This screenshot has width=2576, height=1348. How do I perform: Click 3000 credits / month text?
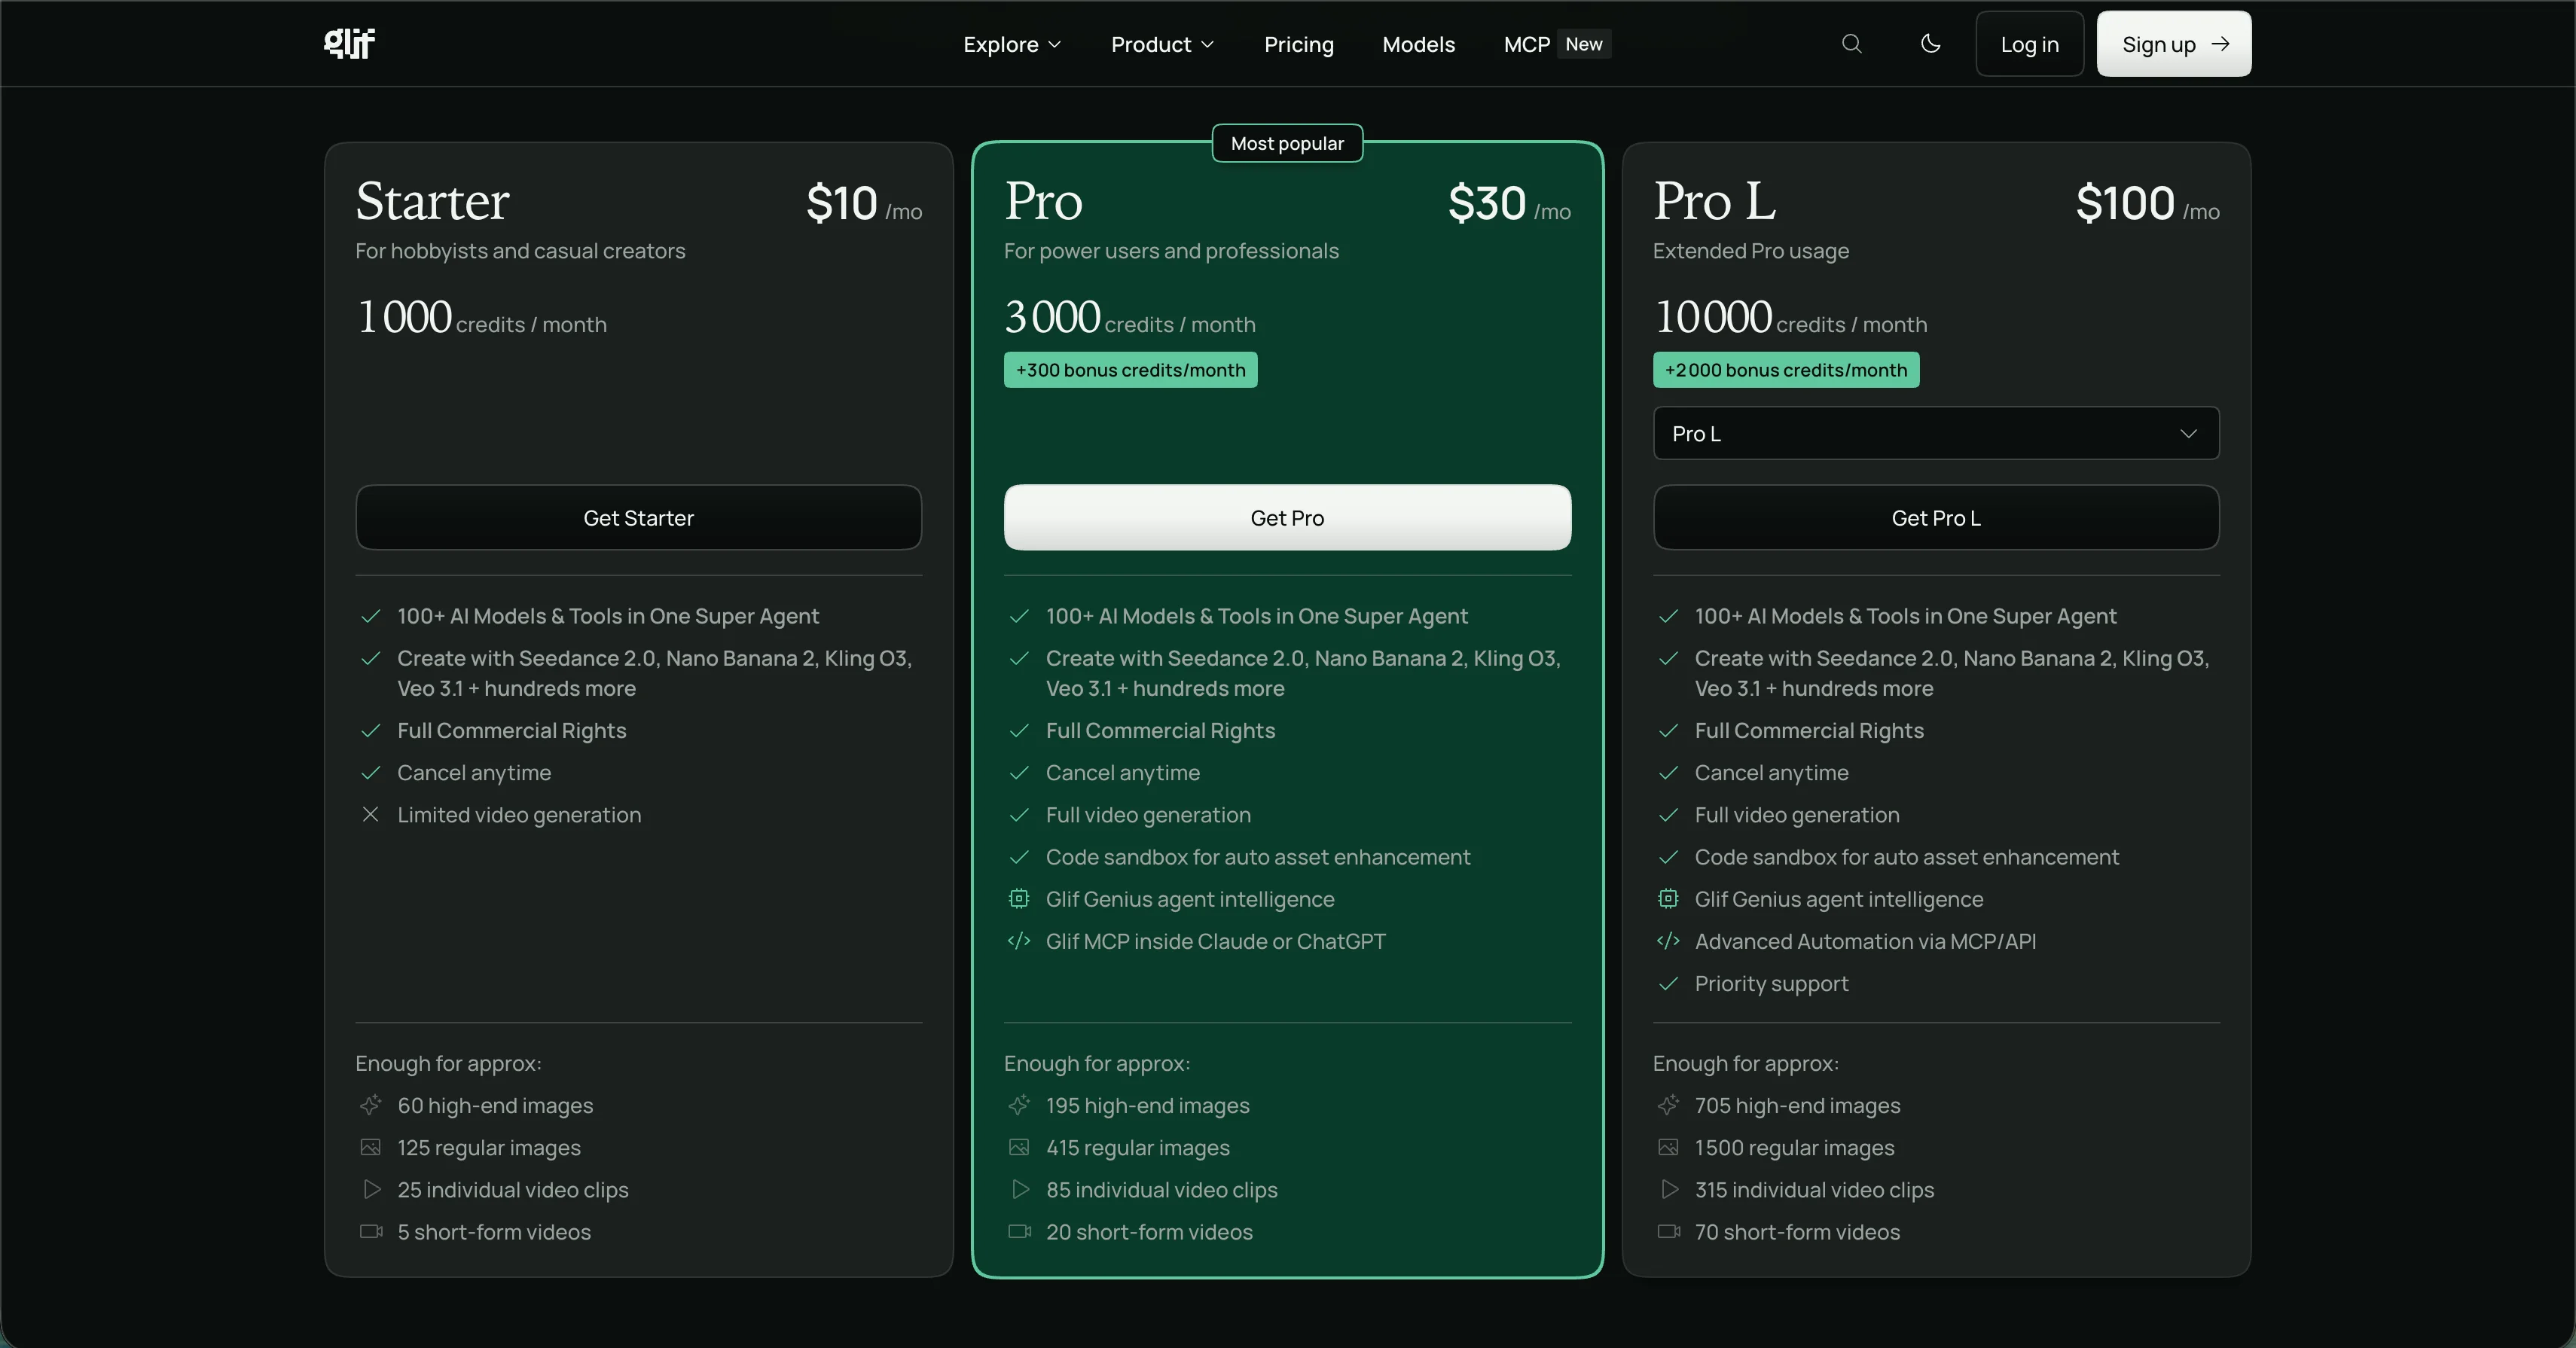(1130, 318)
